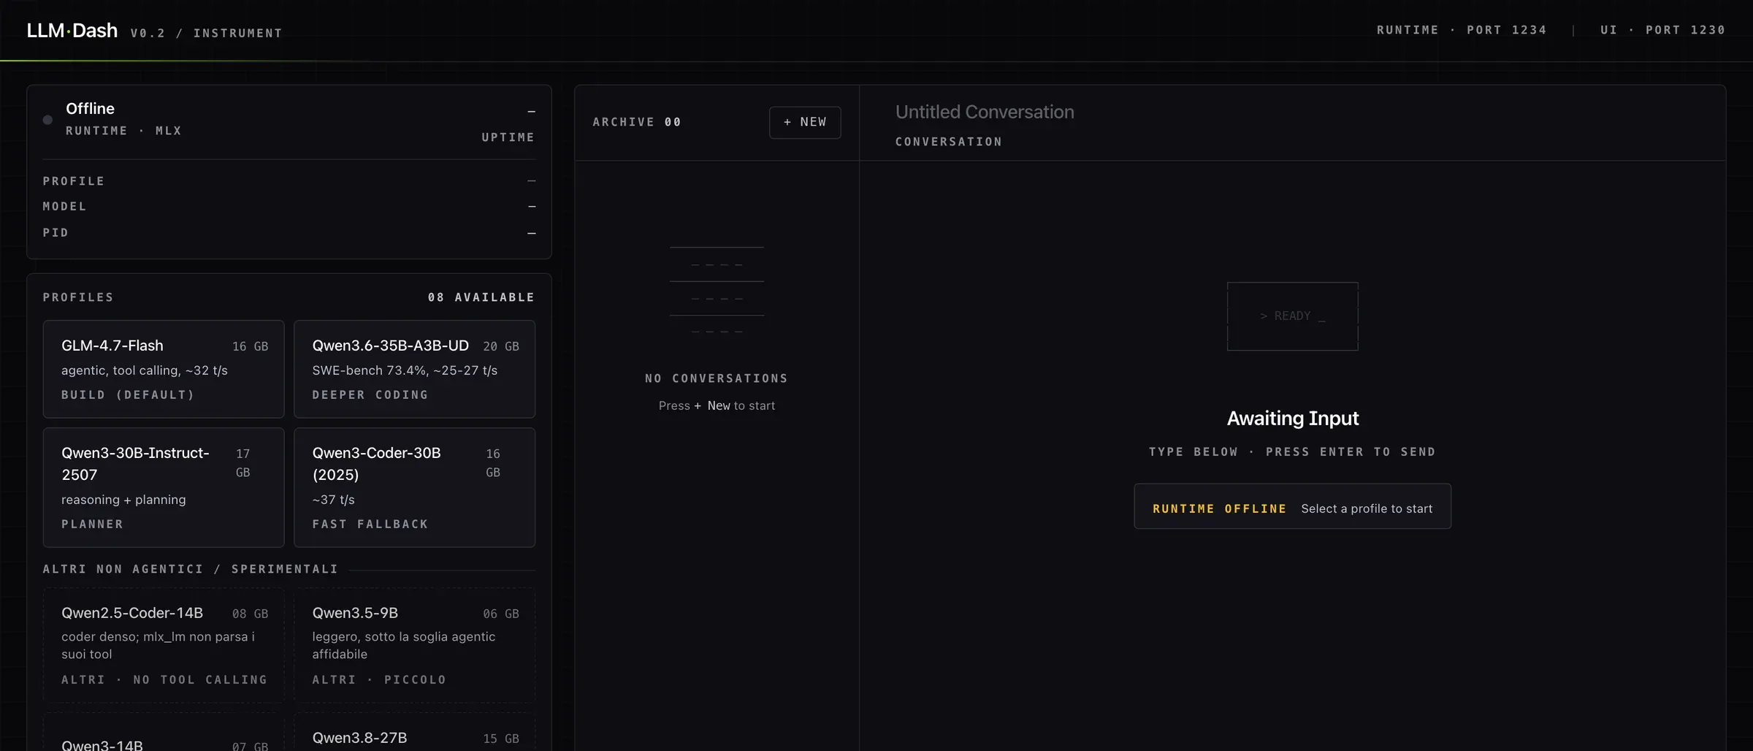Click the UPTIME label in status card
Viewport: 1753px width, 751px height.
[508, 137]
